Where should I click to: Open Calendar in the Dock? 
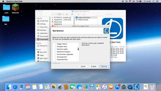28,87
